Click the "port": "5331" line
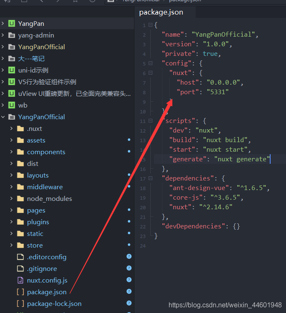This screenshot has height=313, width=286. [203, 92]
